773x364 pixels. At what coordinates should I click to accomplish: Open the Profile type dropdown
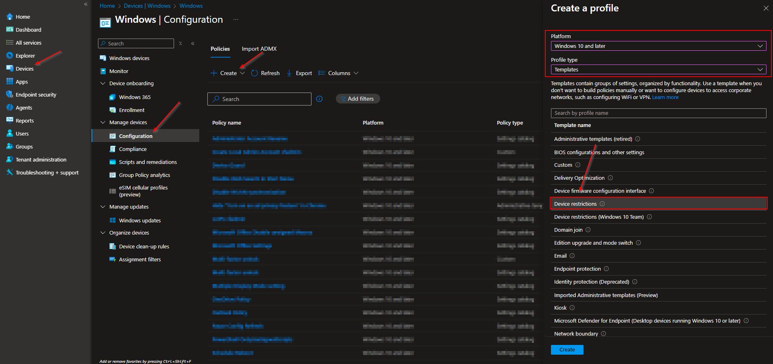click(x=658, y=70)
